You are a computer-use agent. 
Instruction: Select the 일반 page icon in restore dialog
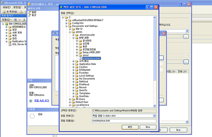[x=29, y=12]
